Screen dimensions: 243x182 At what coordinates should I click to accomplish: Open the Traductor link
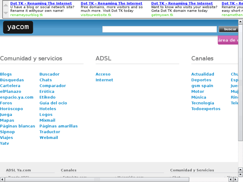(x=50, y=132)
